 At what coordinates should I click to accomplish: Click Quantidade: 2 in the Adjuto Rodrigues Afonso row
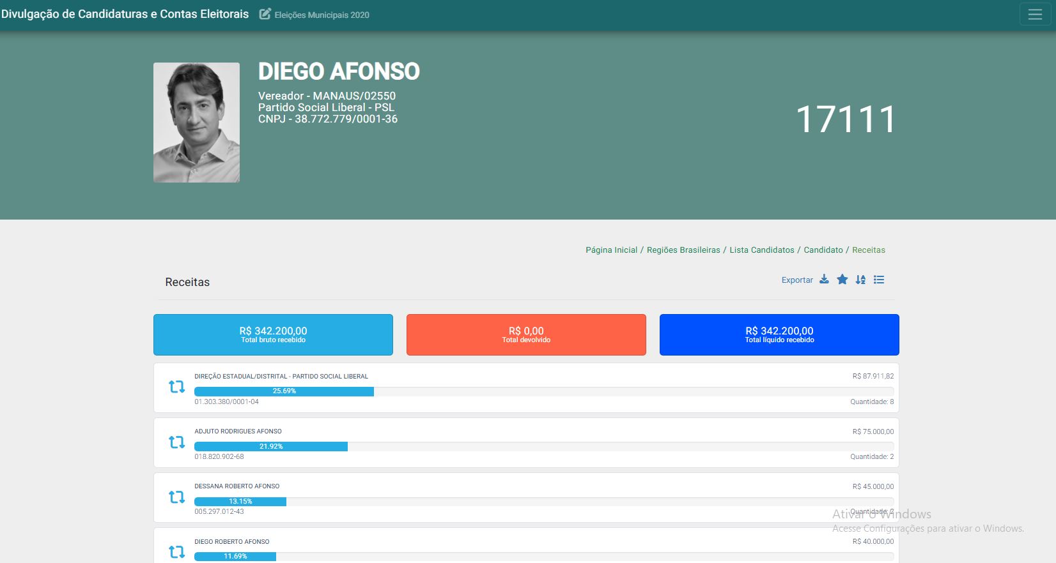point(872,457)
